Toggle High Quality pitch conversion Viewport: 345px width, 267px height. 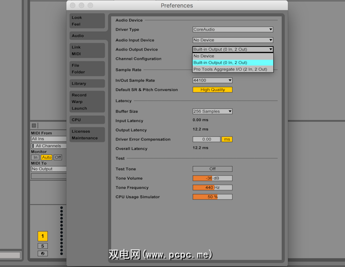click(x=212, y=90)
